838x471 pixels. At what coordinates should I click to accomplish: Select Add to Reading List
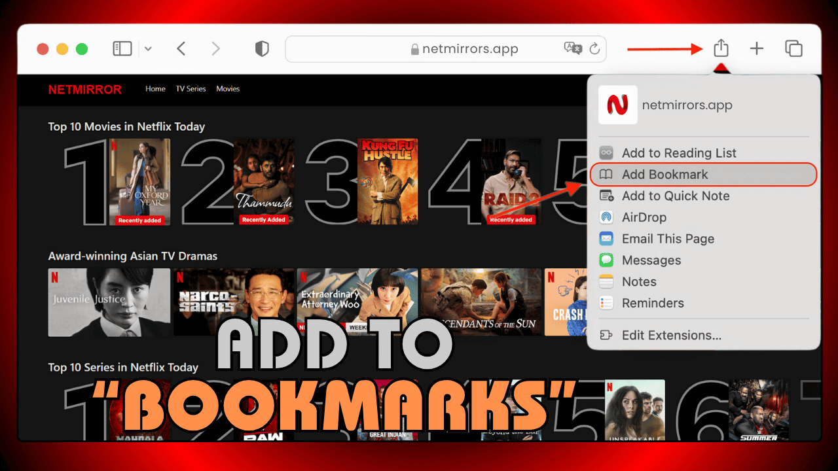coord(704,153)
